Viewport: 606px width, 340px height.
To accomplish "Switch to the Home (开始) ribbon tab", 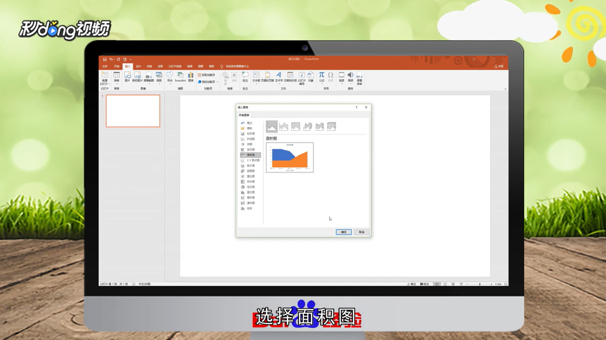I will tap(116, 66).
